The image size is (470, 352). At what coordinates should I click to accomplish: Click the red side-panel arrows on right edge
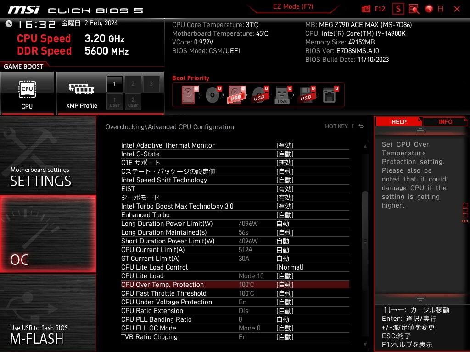[x=465, y=221]
